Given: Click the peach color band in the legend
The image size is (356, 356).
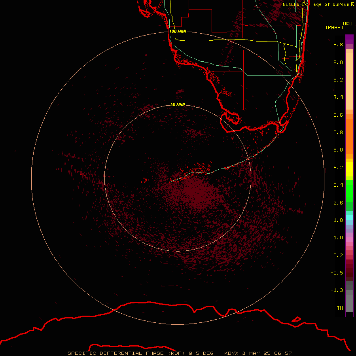Looking at the screenshot, I should click(x=349, y=80).
